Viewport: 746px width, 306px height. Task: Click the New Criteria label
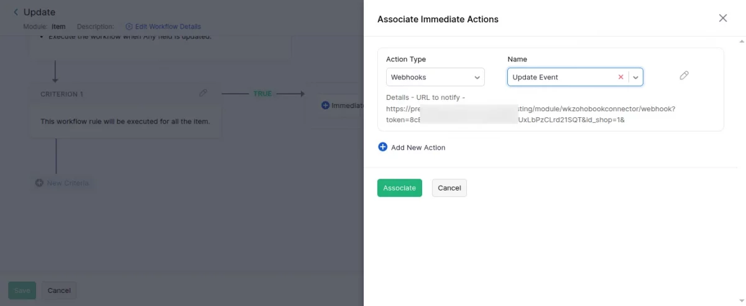pos(68,183)
